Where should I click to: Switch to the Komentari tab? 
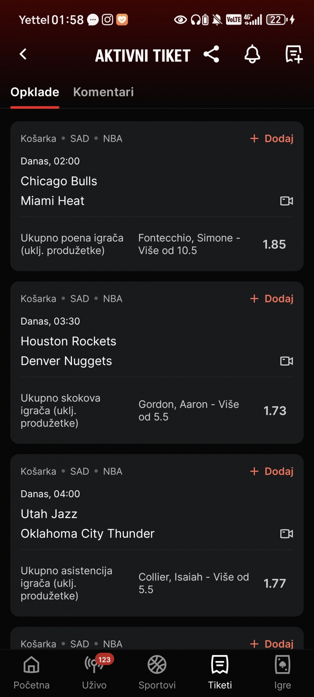pyautogui.click(x=103, y=92)
